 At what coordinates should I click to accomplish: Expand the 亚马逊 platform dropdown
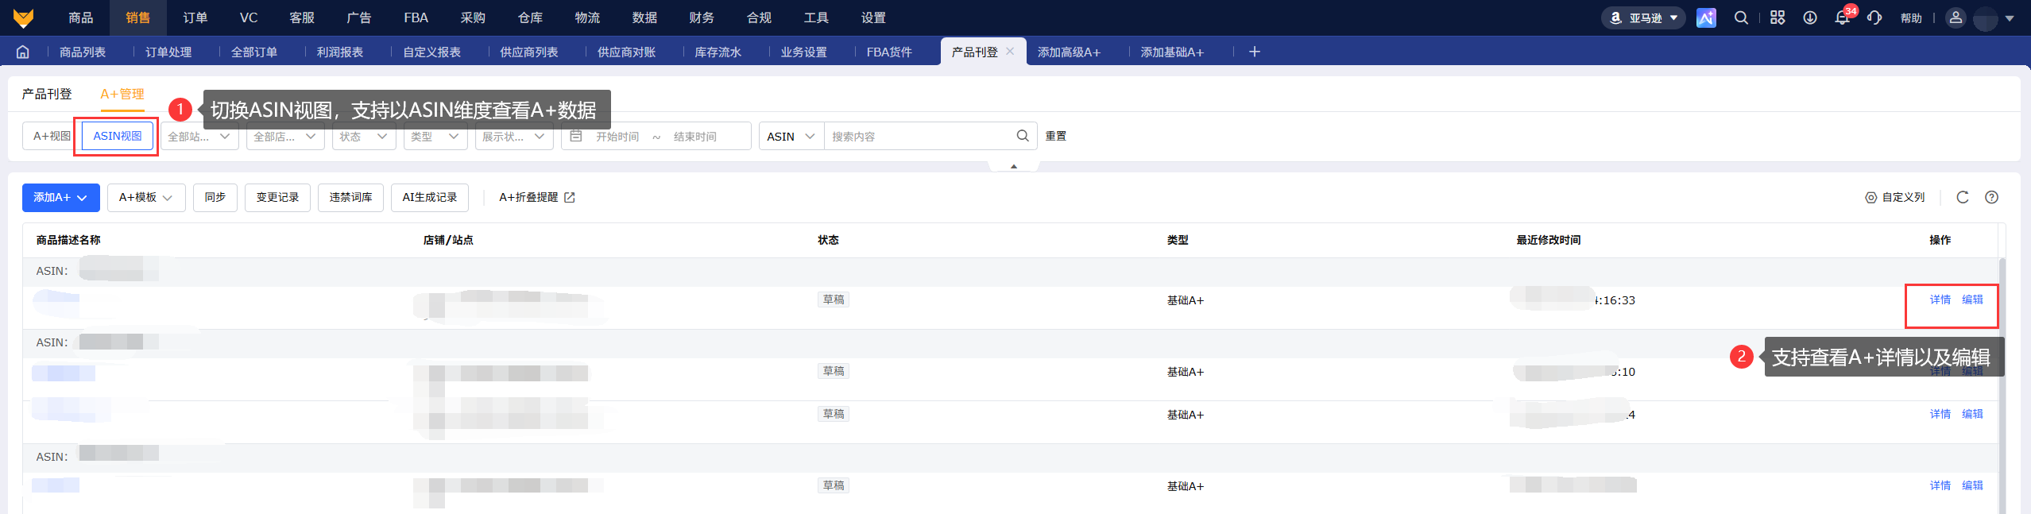[x=1643, y=17]
